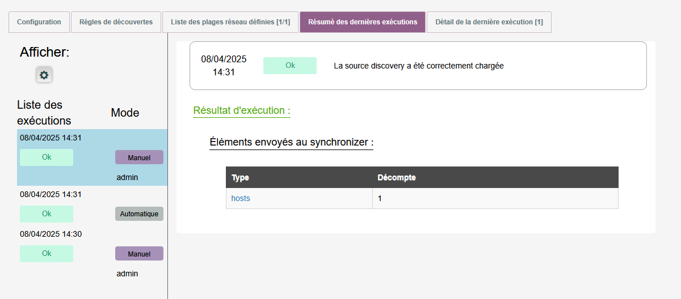Go to Détail de la dernière exécution tab
The image size is (681, 299).
[489, 22]
